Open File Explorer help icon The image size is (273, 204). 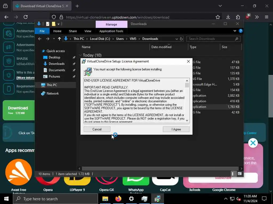pos(241,31)
